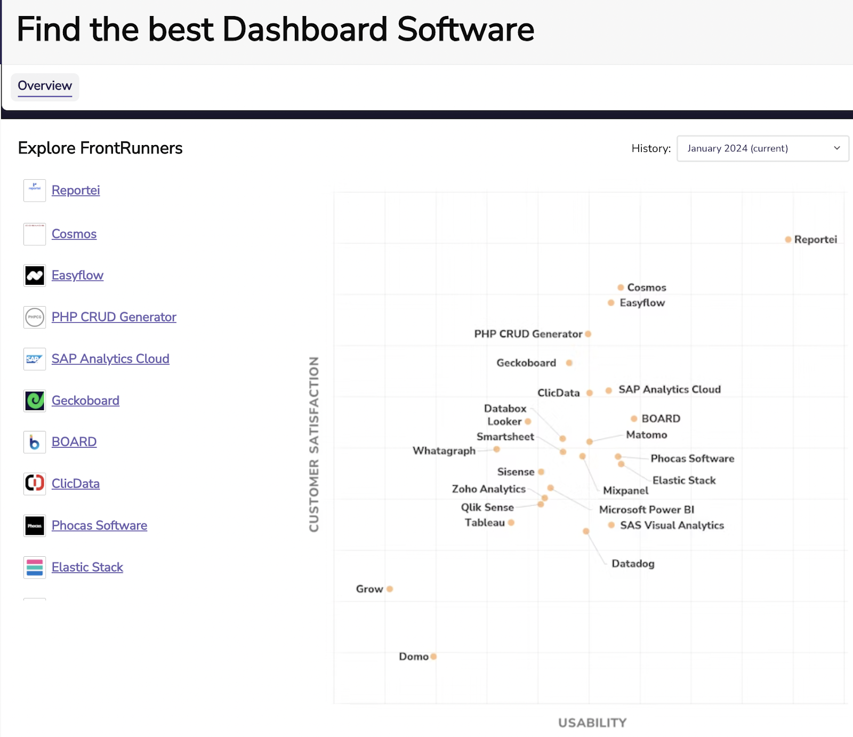Image resolution: width=853 pixels, height=737 pixels.
Task: Click the Phocas Software black logo
Action: pos(35,526)
